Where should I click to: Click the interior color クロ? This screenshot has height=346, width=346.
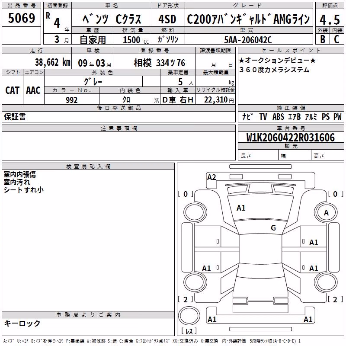[x=126, y=100]
